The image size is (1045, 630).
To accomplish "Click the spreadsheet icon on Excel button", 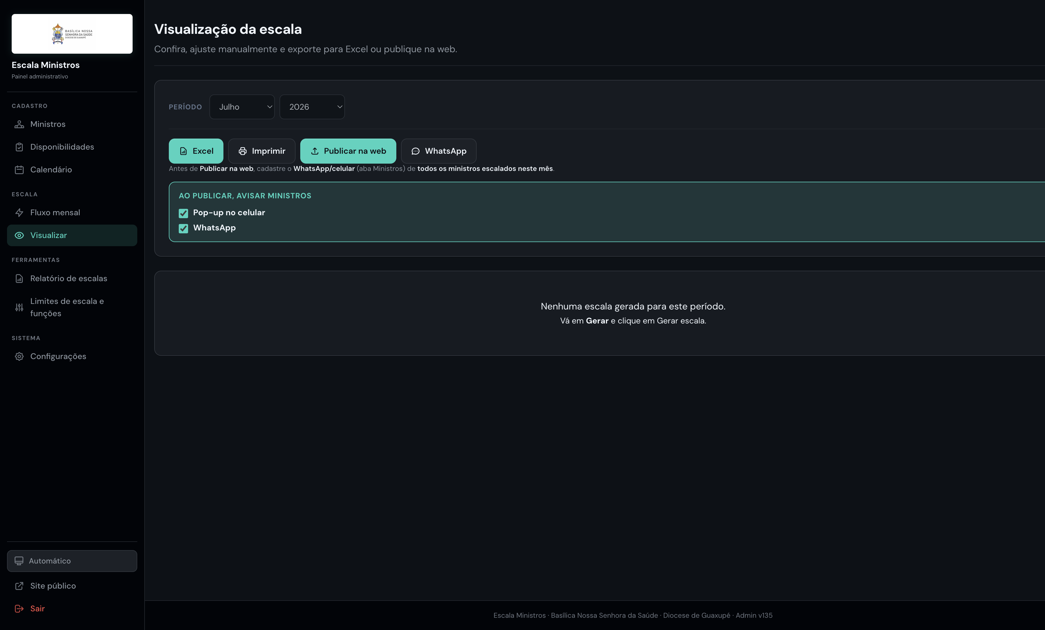I will click(x=183, y=151).
